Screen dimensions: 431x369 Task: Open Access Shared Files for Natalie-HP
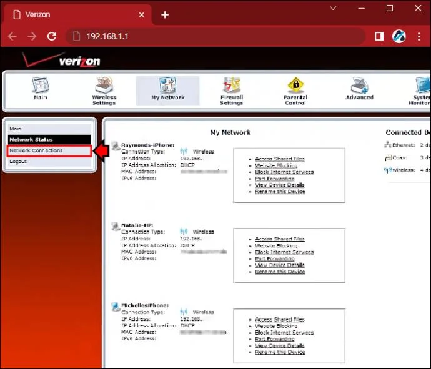280,239
